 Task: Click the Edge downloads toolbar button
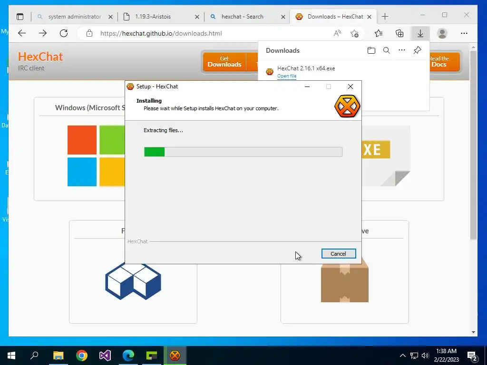click(420, 33)
